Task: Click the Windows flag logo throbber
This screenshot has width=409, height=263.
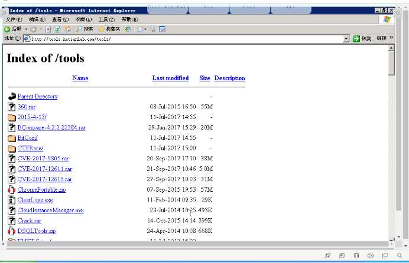Action: [387, 19]
